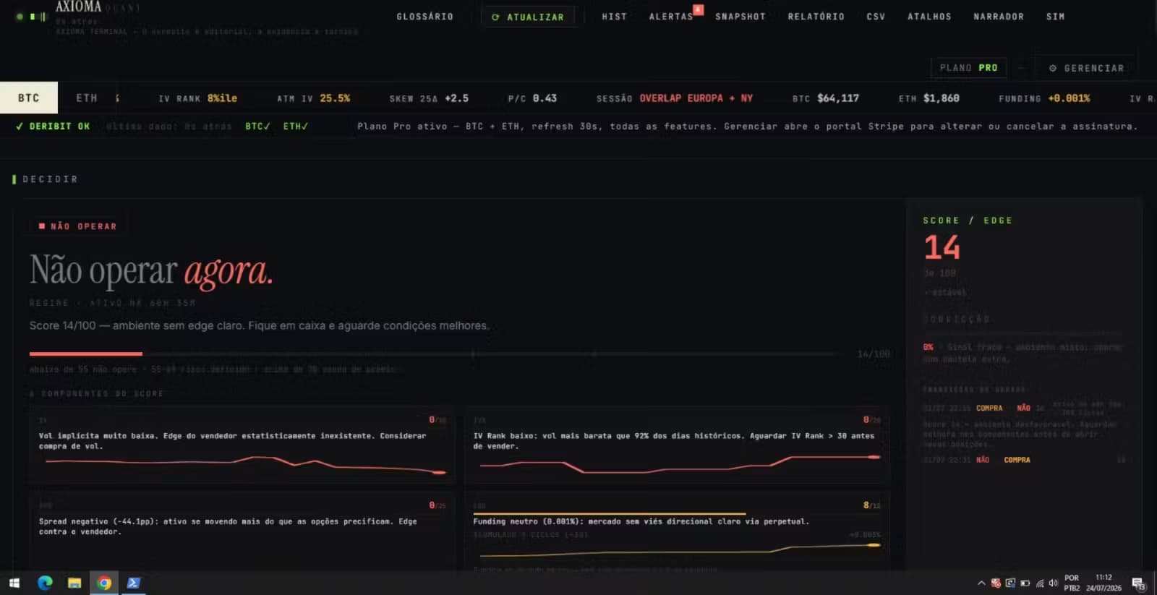Viewport: 1157px width, 595px height.
Task: Open the 'Spread negativo' component card
Action: coord(242,531)
